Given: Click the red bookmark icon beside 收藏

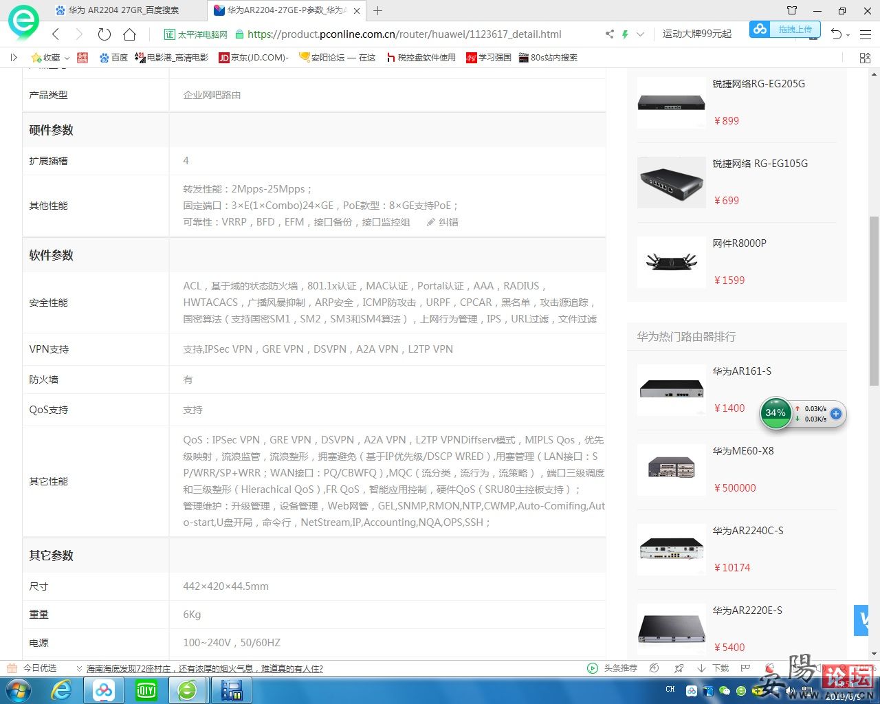Looking at the screenshot, I should tap(82, 58).
